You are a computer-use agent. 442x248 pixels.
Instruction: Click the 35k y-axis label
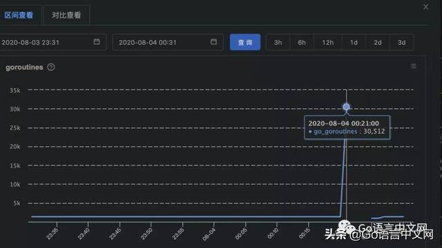tap(15, 90)
